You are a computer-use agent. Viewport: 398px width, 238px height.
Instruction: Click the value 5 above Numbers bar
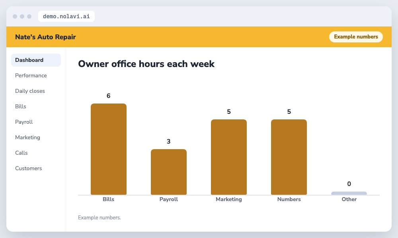point(289,112)
